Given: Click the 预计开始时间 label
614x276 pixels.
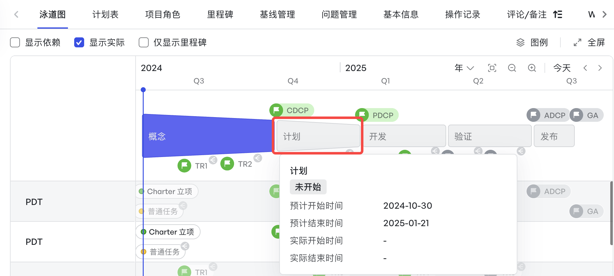Looking at the screenshot, I should click(x=316, y=206).
